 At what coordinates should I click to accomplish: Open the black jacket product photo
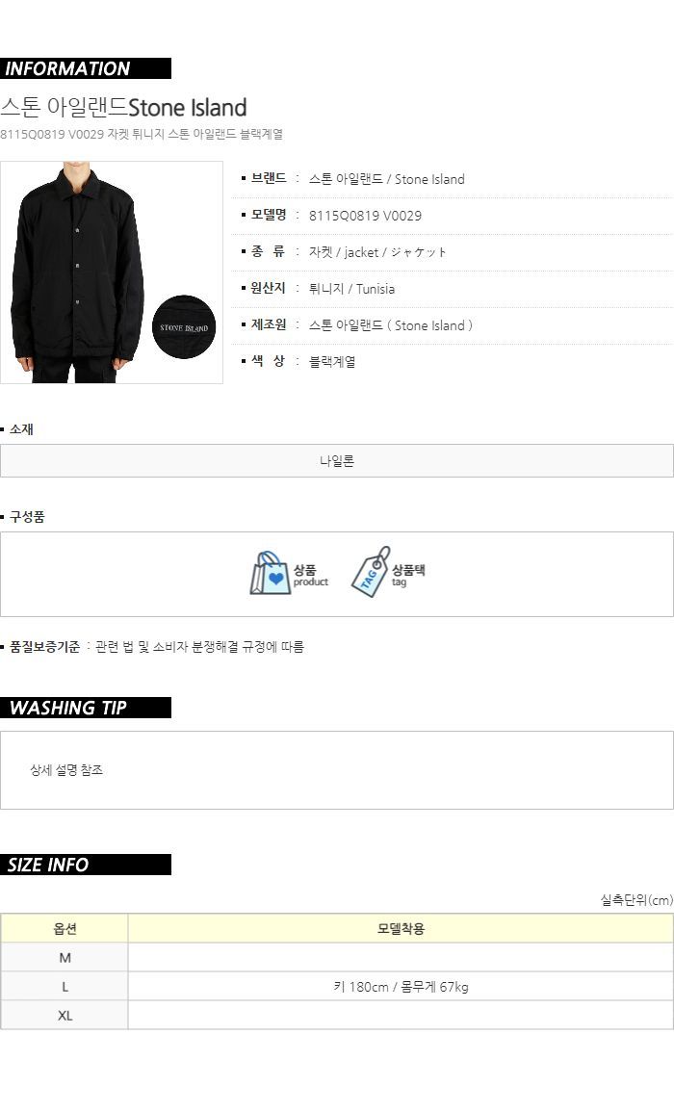coord(112,272)
